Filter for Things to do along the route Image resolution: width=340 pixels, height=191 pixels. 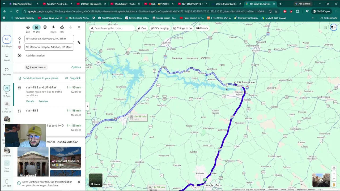coord(182,28)
